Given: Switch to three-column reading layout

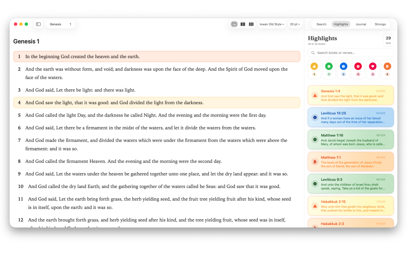Looking at the screenshot, I should click(251, 24).
